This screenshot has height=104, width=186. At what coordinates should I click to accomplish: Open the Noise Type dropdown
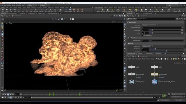tap(150, 25)
